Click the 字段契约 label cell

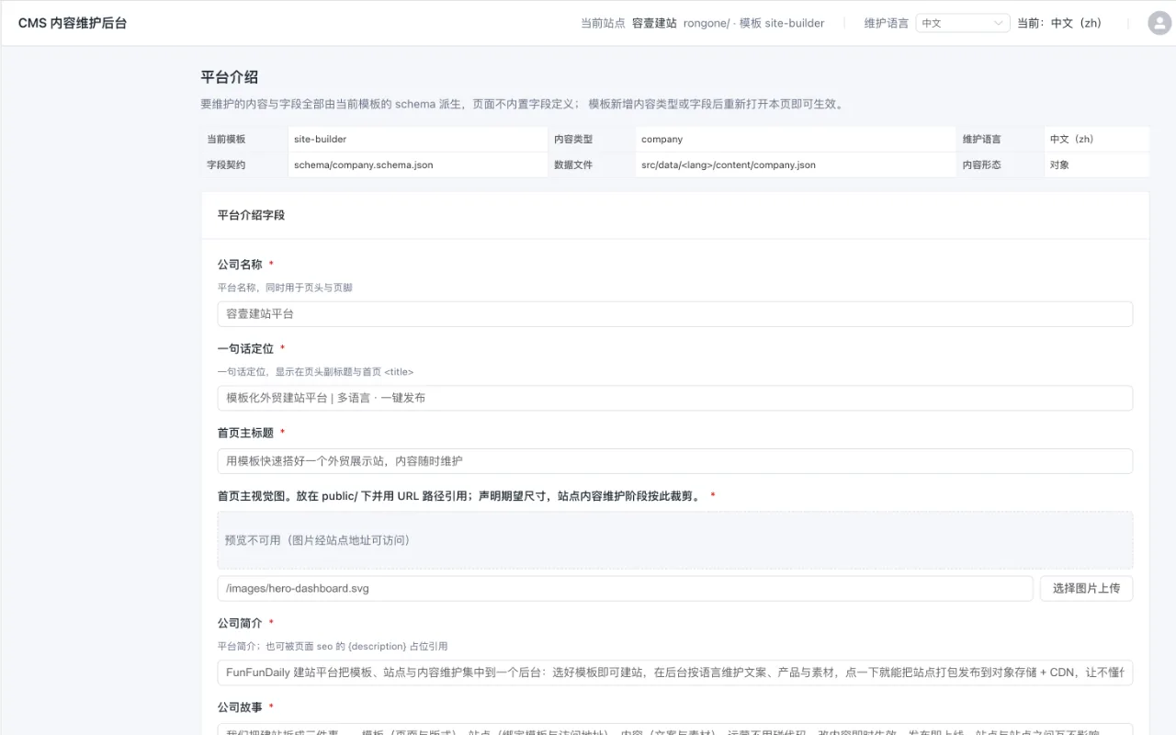[244, 165]
